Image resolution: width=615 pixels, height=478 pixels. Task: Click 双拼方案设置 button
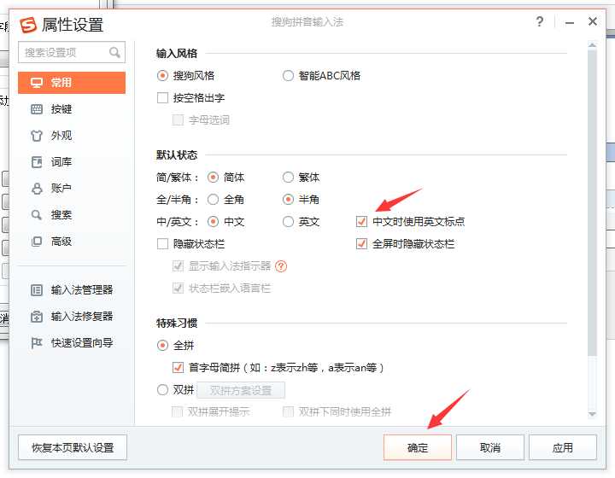tap(241, 390)
